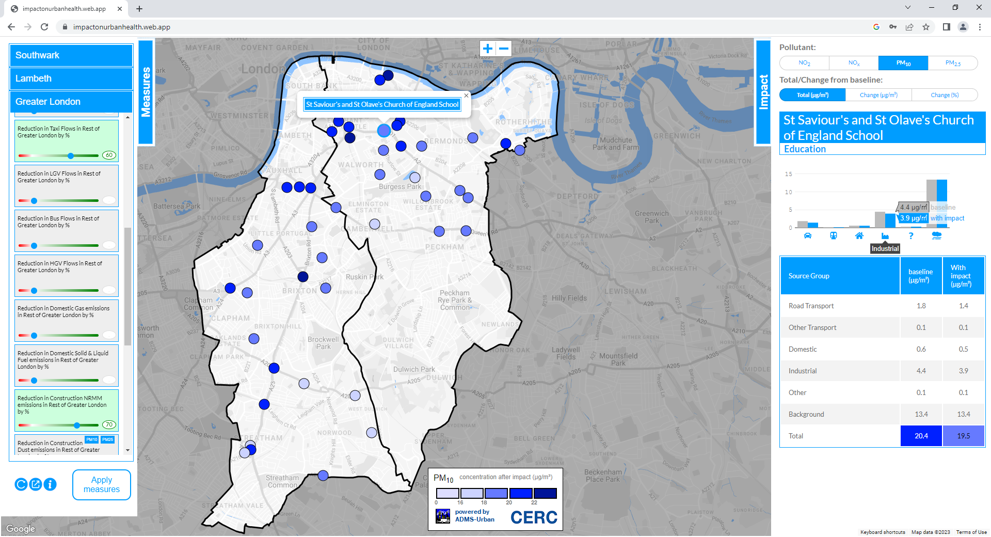Open the browser side panel
This screenshot has height=537, width=991.
(x=947, y=27)
